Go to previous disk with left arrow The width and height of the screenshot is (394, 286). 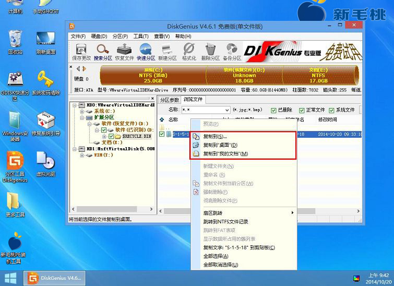tap(78, 68)
